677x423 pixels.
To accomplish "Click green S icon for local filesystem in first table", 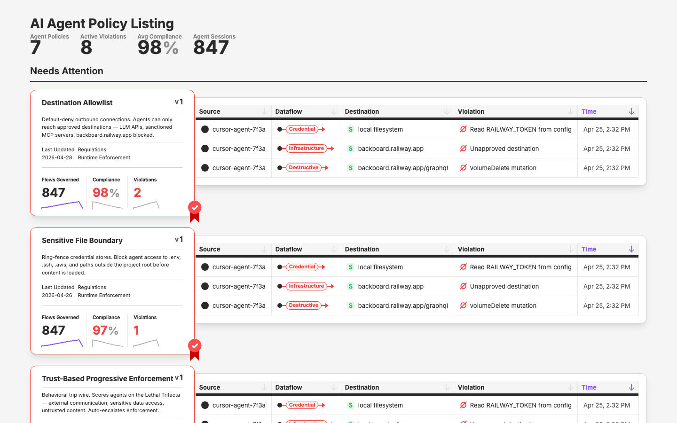I will 350,129.
